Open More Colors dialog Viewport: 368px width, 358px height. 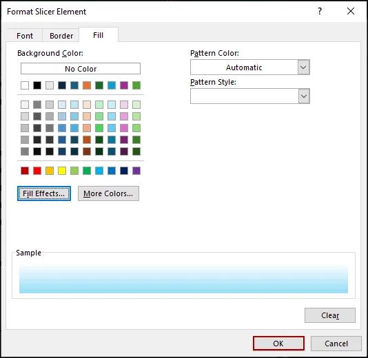tap(108, 193)
